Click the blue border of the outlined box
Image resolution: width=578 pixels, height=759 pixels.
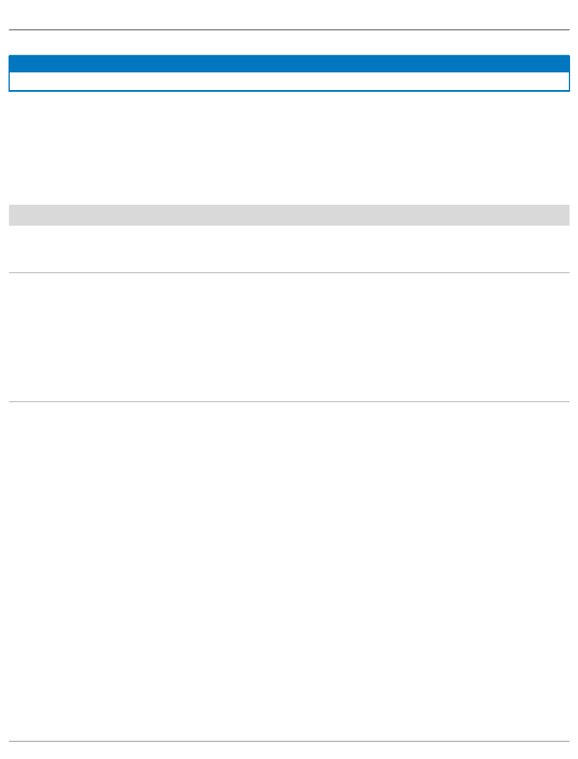point(289,91)
